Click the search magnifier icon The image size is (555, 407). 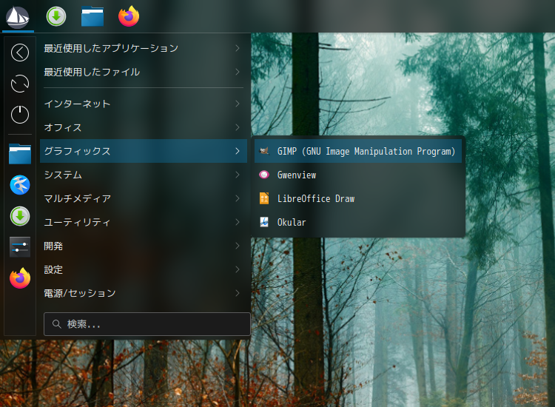57,323
